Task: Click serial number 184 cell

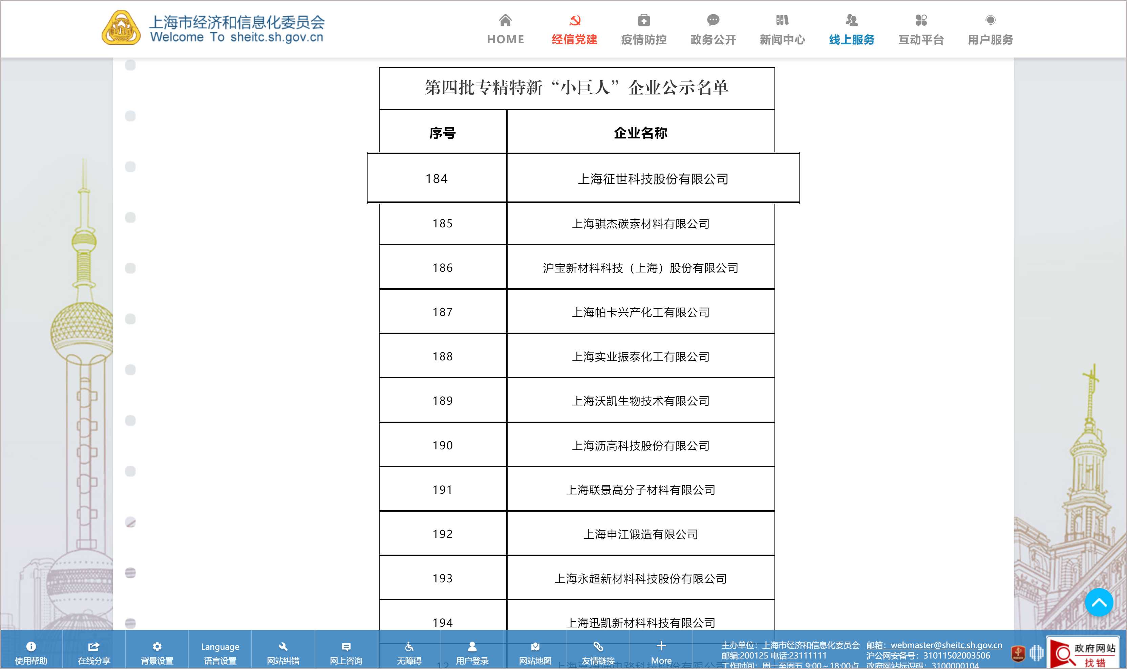Action: pos(437,179)
